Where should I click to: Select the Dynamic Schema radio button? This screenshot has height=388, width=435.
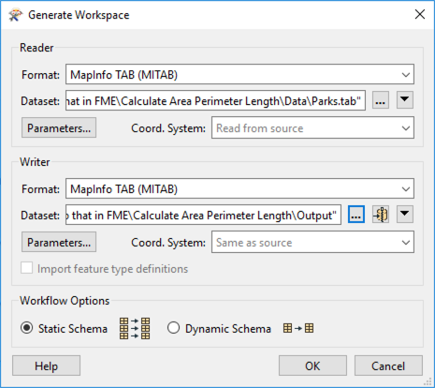coord(173,328)
